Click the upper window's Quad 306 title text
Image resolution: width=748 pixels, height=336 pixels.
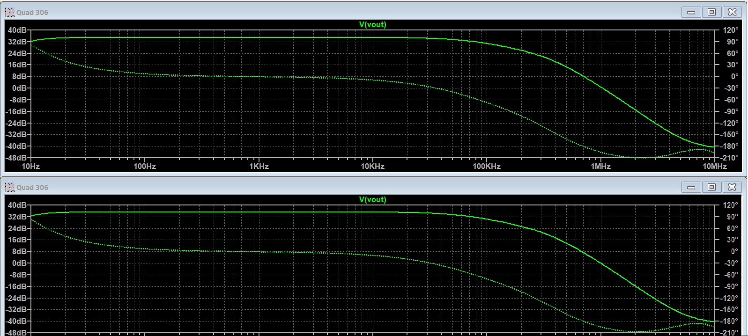(x=32, y=13)
